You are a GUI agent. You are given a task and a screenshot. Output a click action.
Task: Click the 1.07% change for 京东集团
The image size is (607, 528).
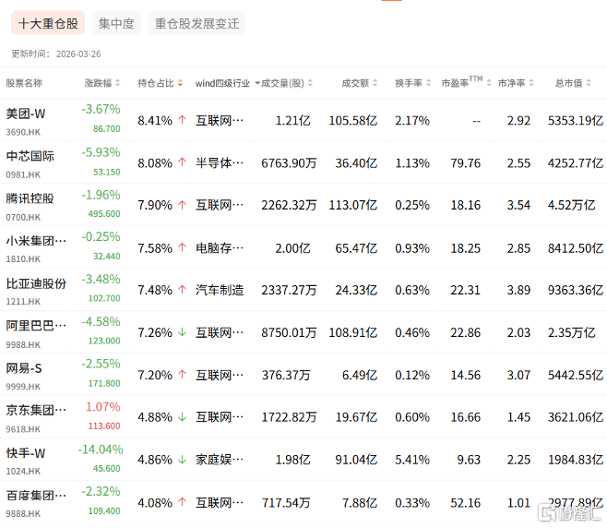point(102,407)
